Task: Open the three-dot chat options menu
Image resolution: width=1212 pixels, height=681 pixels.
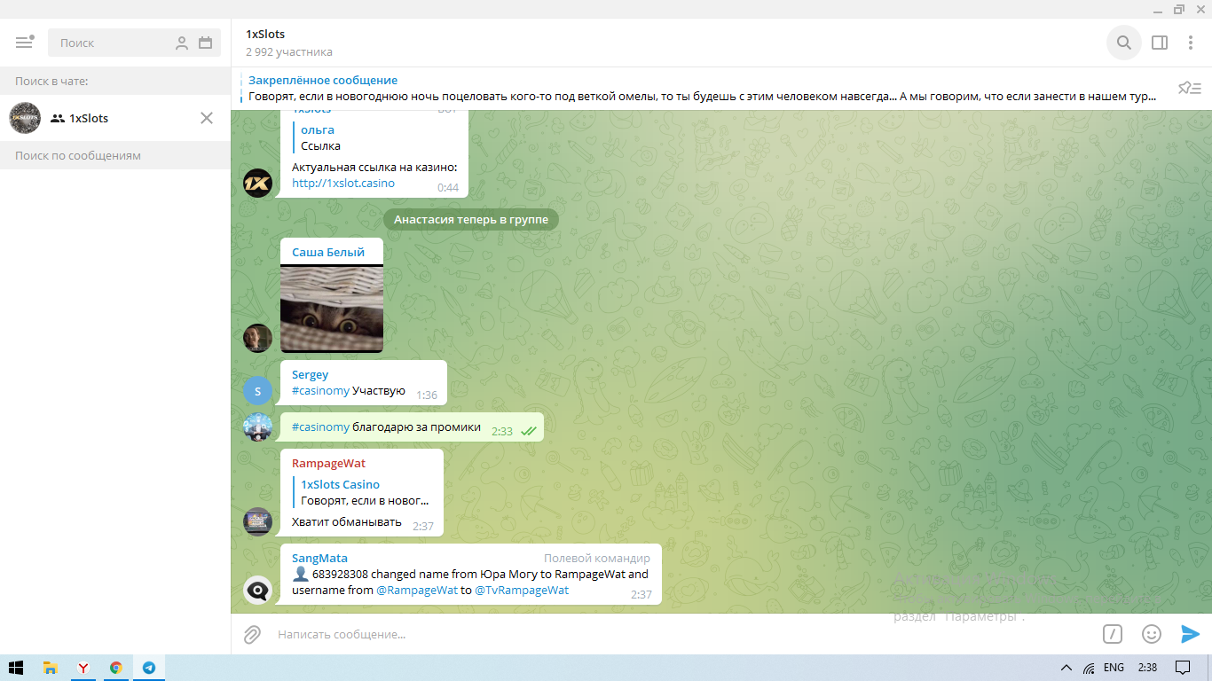Action: pyautogui.click(x=1191, y=43)
